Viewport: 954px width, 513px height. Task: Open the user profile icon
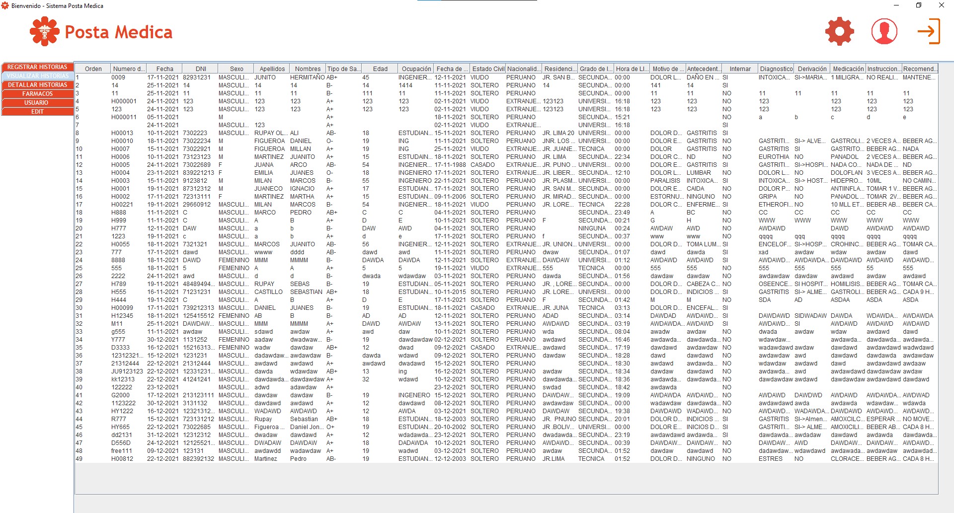click(884, 32)
